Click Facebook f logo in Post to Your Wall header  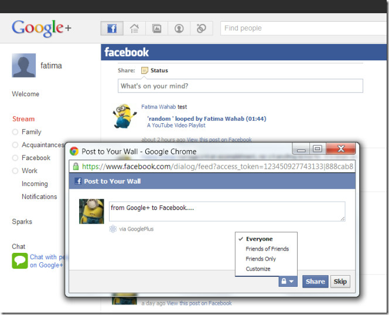point(78,181)
